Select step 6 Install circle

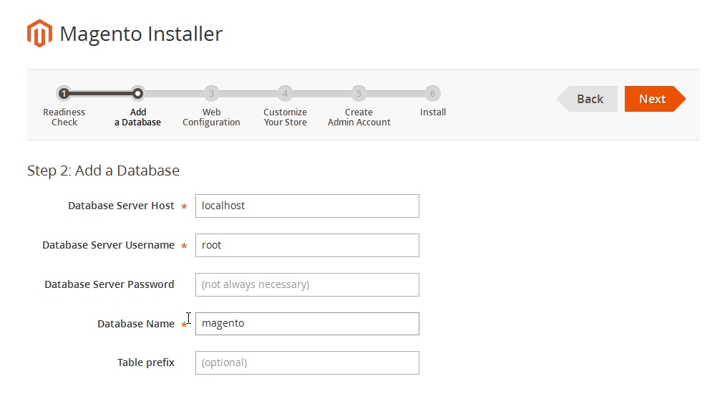pyautogui.click(x=432, y=93)
